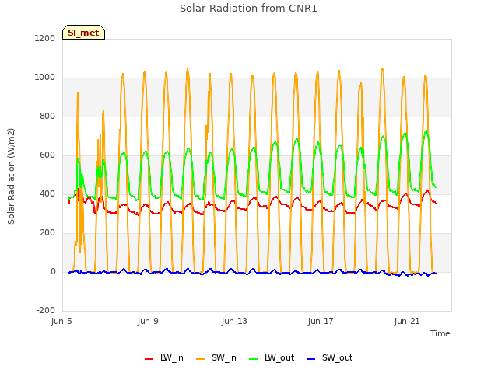498x373 pixels.
Task: Click the Jun 17 x-axis tick label
Action: coord(321,321)
